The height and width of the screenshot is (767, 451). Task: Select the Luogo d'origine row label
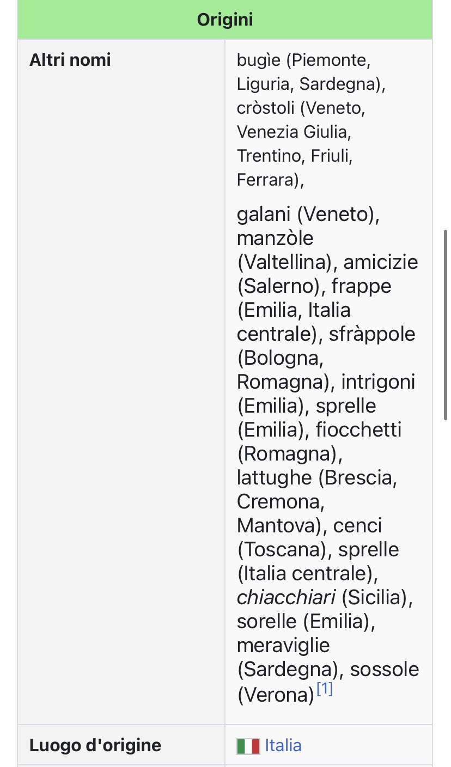pyautogui.click(x=95, y=745)
